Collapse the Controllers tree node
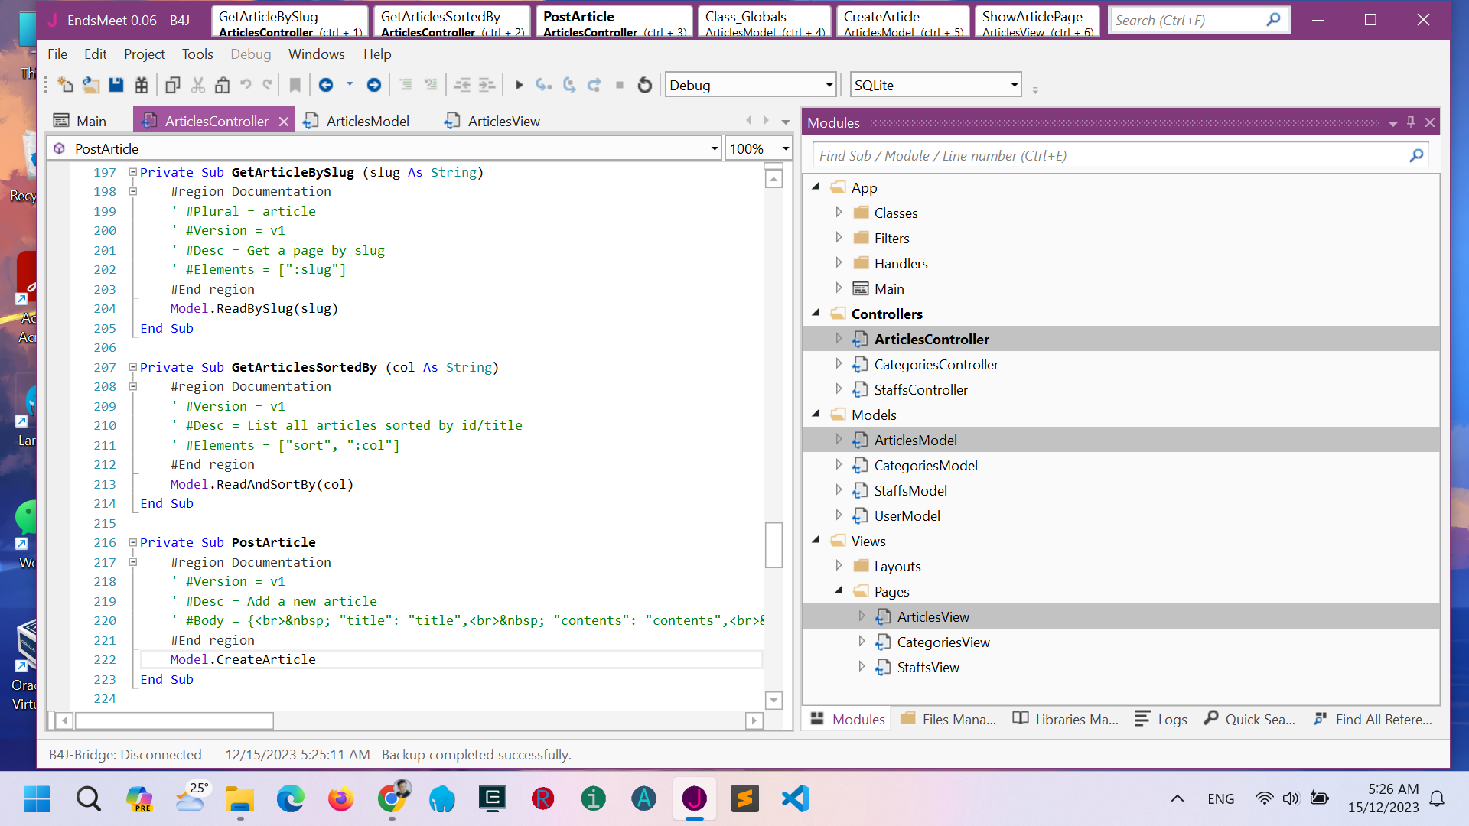This screenshot has width=1469, height=826. click(816, 313)
